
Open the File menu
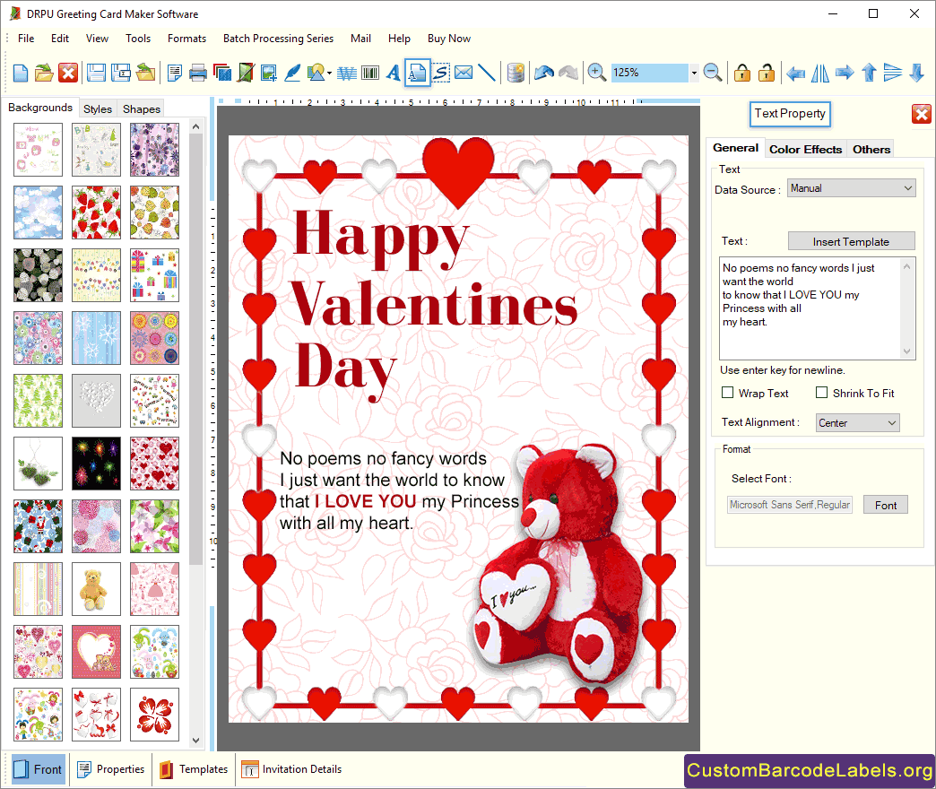pos(26,39)
